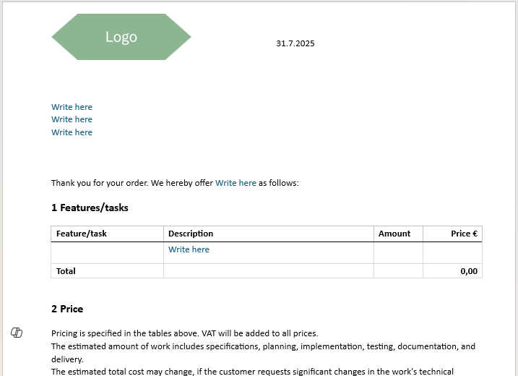Click the empty cell under Feature/task
The image size is (518, 376).
(107, 252)
